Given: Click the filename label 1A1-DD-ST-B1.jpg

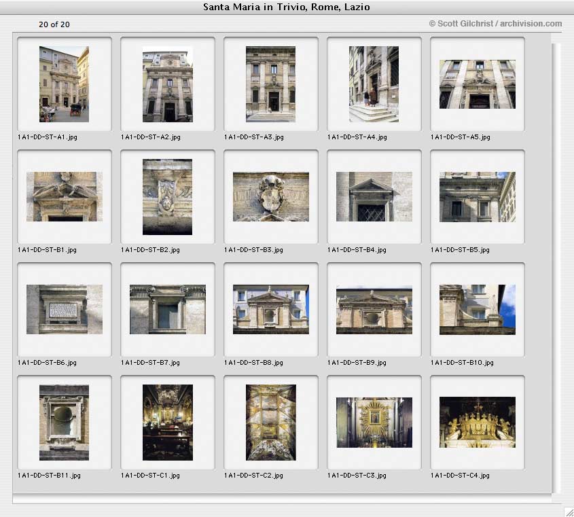Looking at the screenshot, I should 48,250.
